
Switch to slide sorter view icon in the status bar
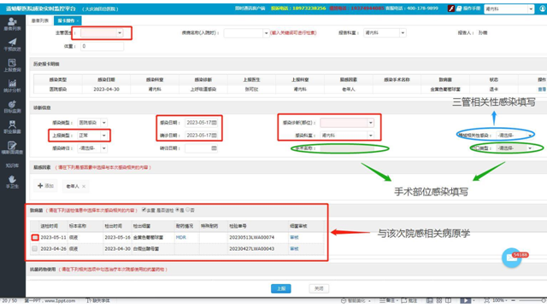coord(438,300)
